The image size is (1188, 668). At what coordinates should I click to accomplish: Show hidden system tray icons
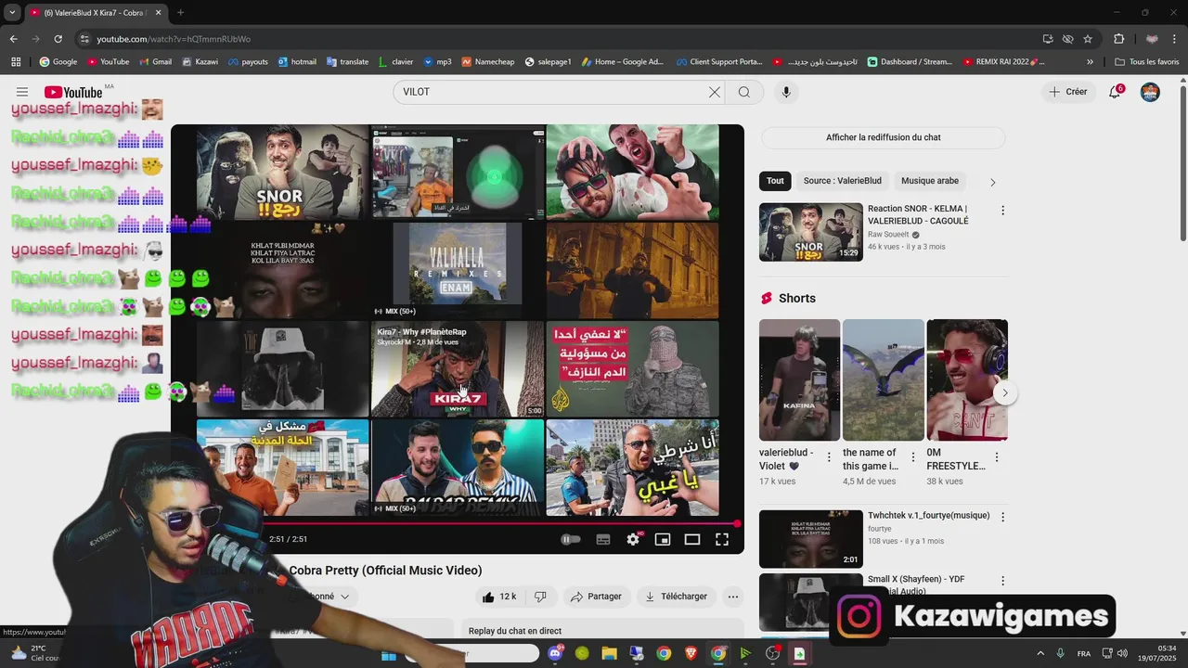pyautogui.click(x=1039, y=654)
